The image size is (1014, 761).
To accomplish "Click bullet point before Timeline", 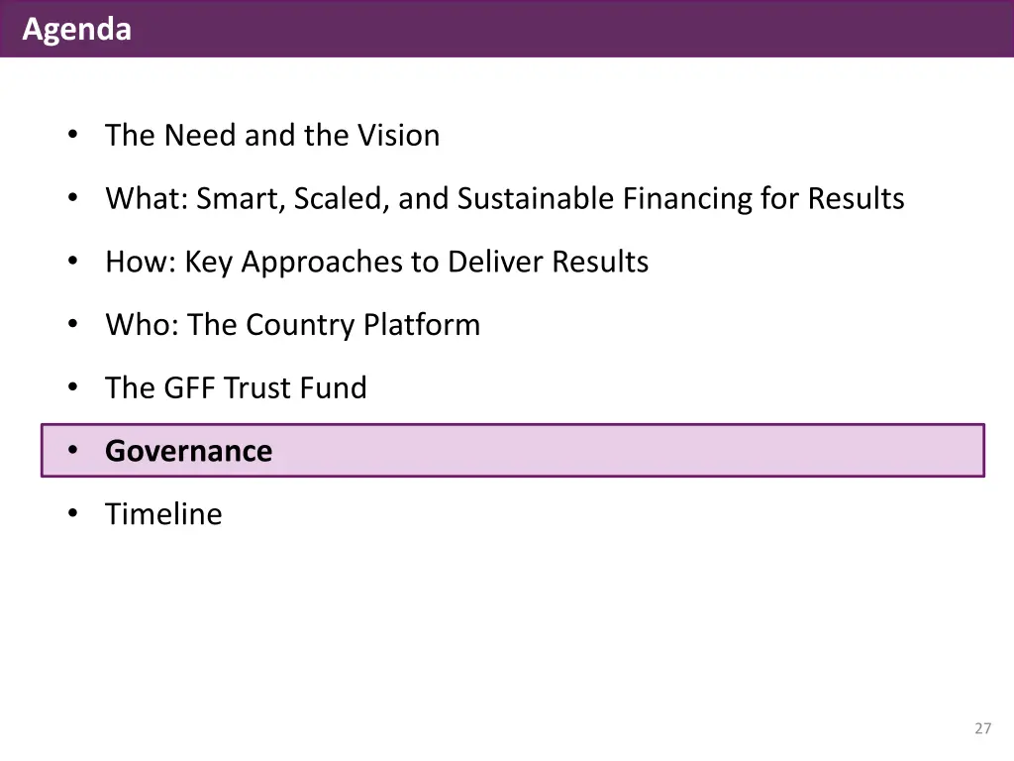I will pyautogui.click(x=73, y=513).
